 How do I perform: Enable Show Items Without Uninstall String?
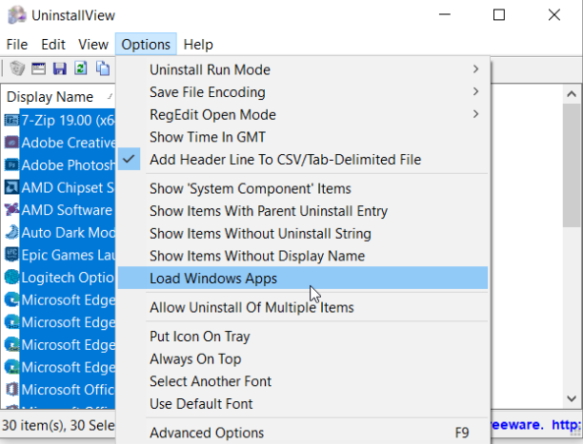303,234
